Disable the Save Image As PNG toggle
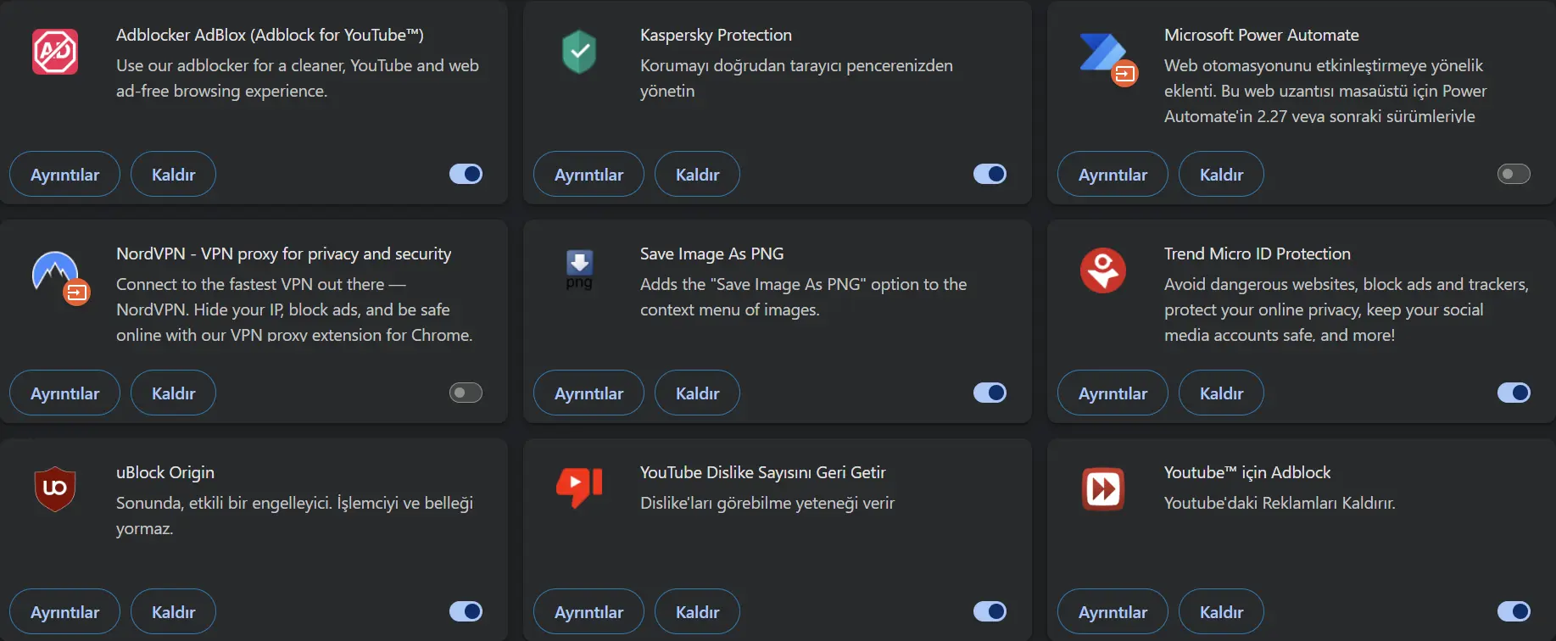Viewport: 1556px width, 641px height. [990, 393]
